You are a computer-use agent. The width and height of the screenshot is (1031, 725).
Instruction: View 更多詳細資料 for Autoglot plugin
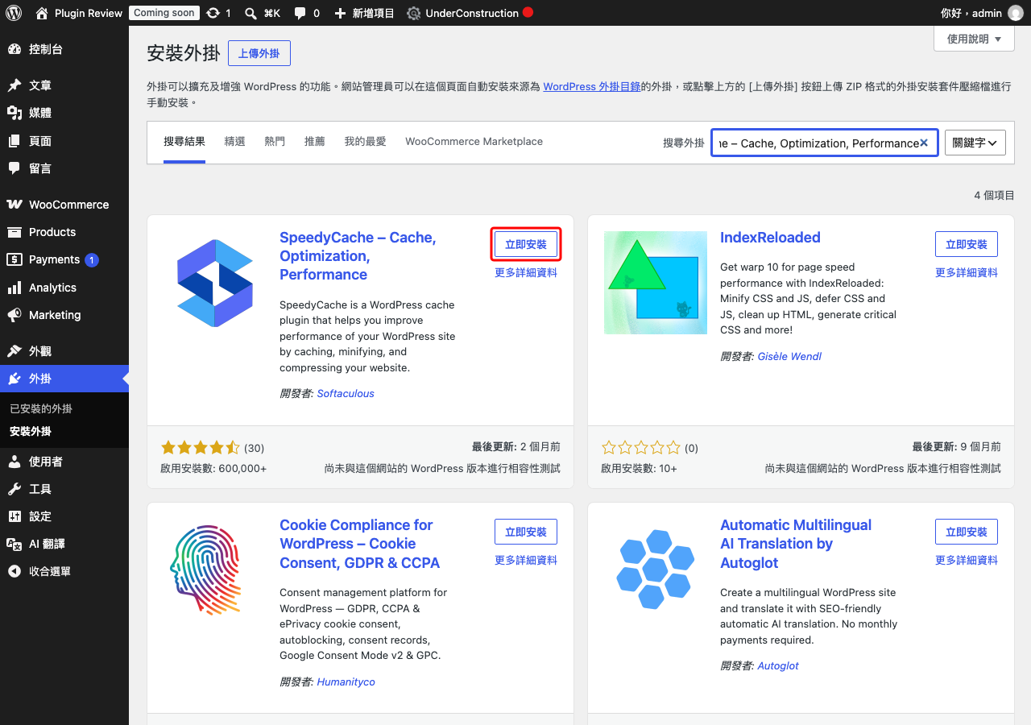pyautogui.click(x=967, y=560)
